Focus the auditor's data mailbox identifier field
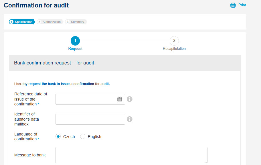Image resolution: width=261 pixels, height=165 pixels. [90, 119]
